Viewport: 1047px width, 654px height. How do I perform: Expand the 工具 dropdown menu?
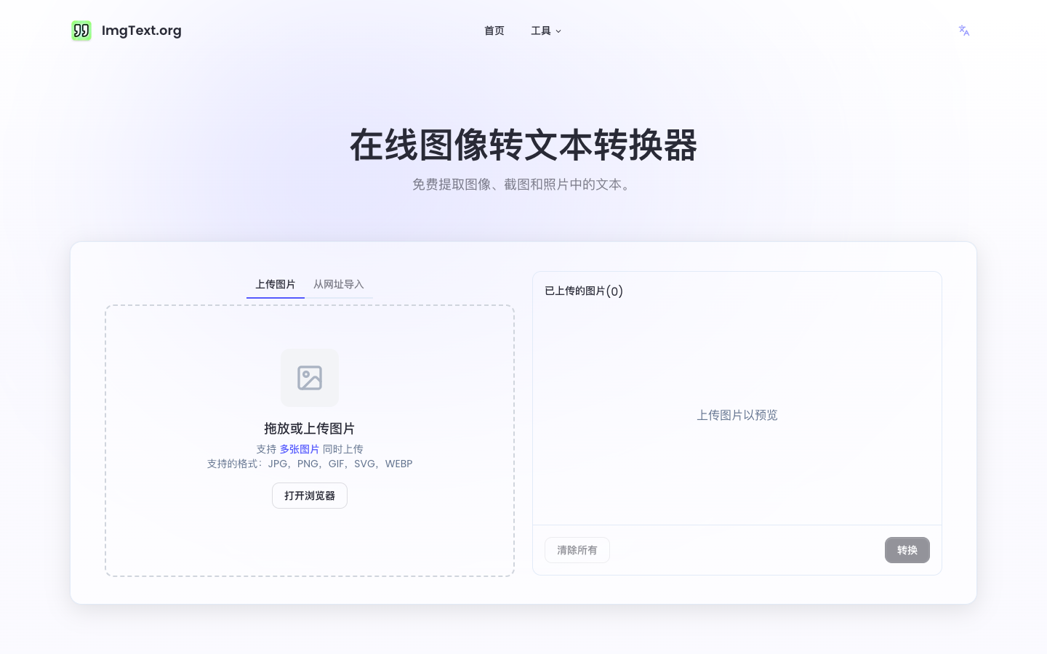click(x=546, y=31)
